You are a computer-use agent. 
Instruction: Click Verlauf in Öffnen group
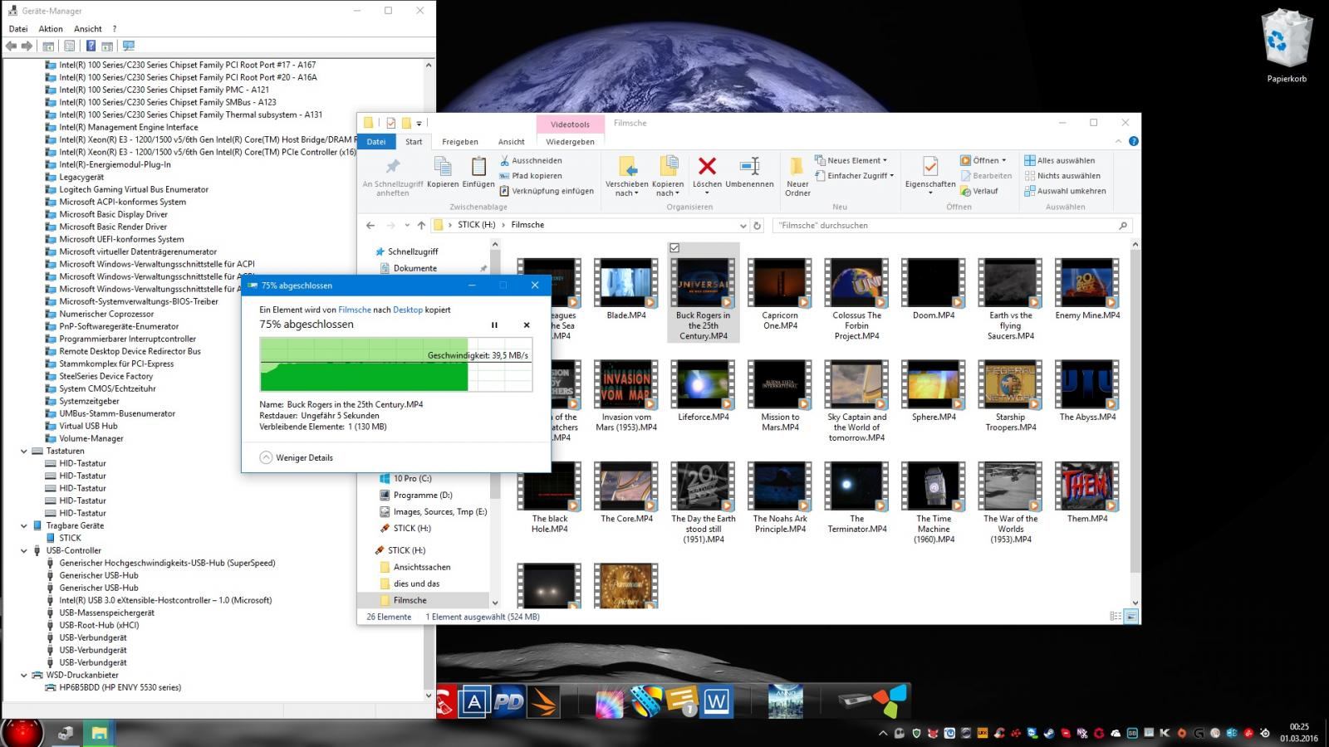coord(979,191)
